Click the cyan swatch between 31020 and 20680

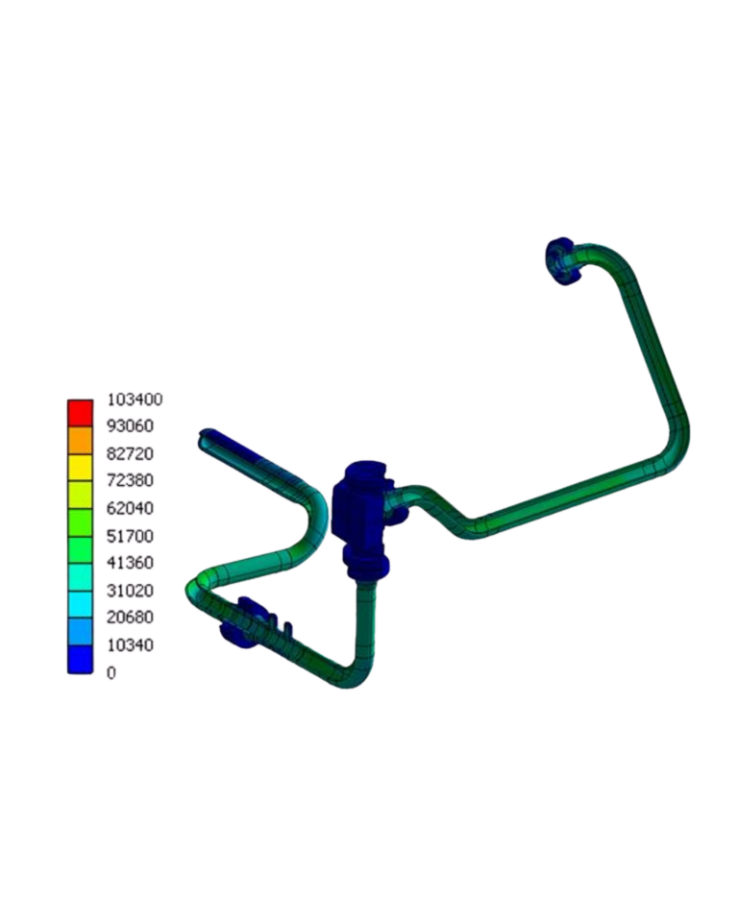[80, 604]
